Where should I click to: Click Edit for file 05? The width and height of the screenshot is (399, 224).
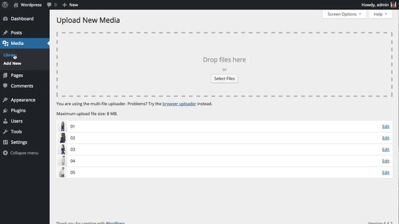pyautogui.click(x=385, y=172)
